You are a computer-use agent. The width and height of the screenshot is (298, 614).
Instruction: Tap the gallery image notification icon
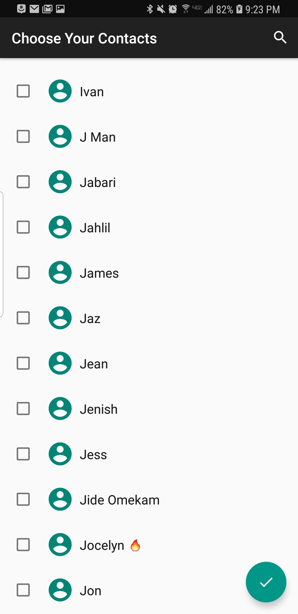[x=60, y=9]
